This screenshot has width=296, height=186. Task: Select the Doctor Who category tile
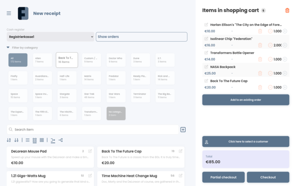(116, 60)
